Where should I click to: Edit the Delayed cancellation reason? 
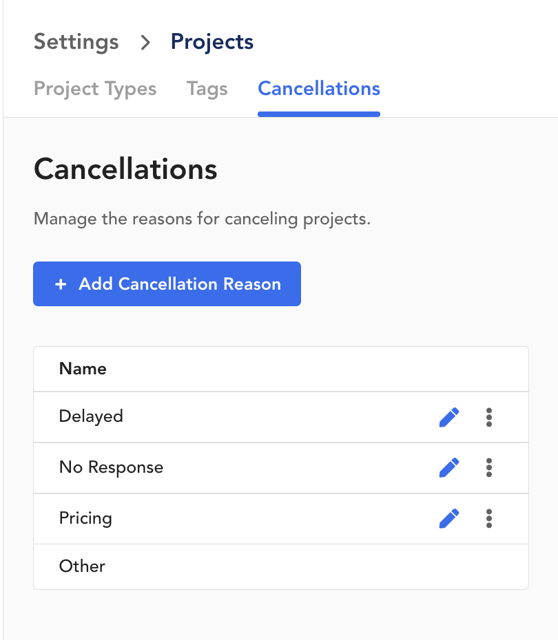pyautogui.click(x=449, y=417)
